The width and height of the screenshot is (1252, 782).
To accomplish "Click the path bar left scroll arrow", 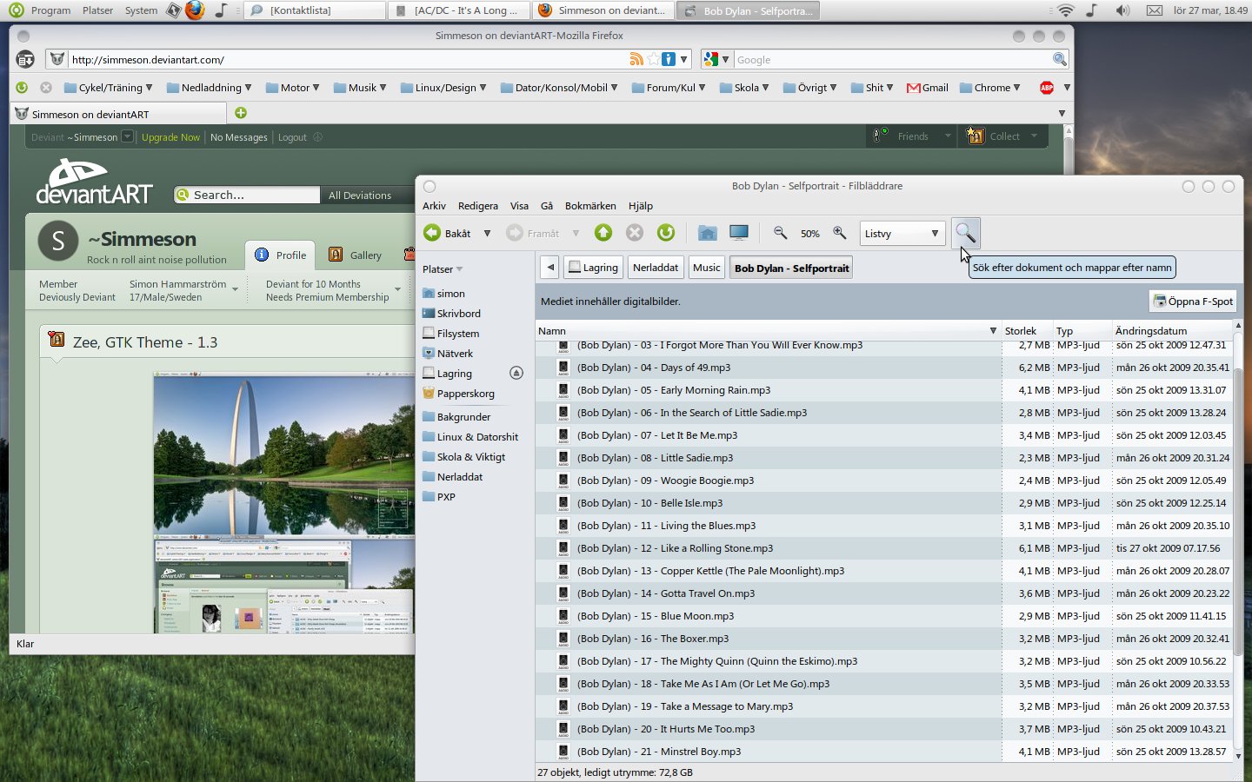I will tap(549, 268).
